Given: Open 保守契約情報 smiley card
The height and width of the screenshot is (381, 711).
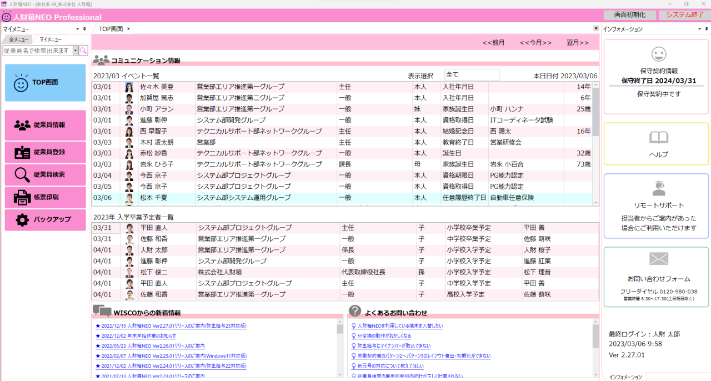Looking at the screenshot, I should point(656,77).
